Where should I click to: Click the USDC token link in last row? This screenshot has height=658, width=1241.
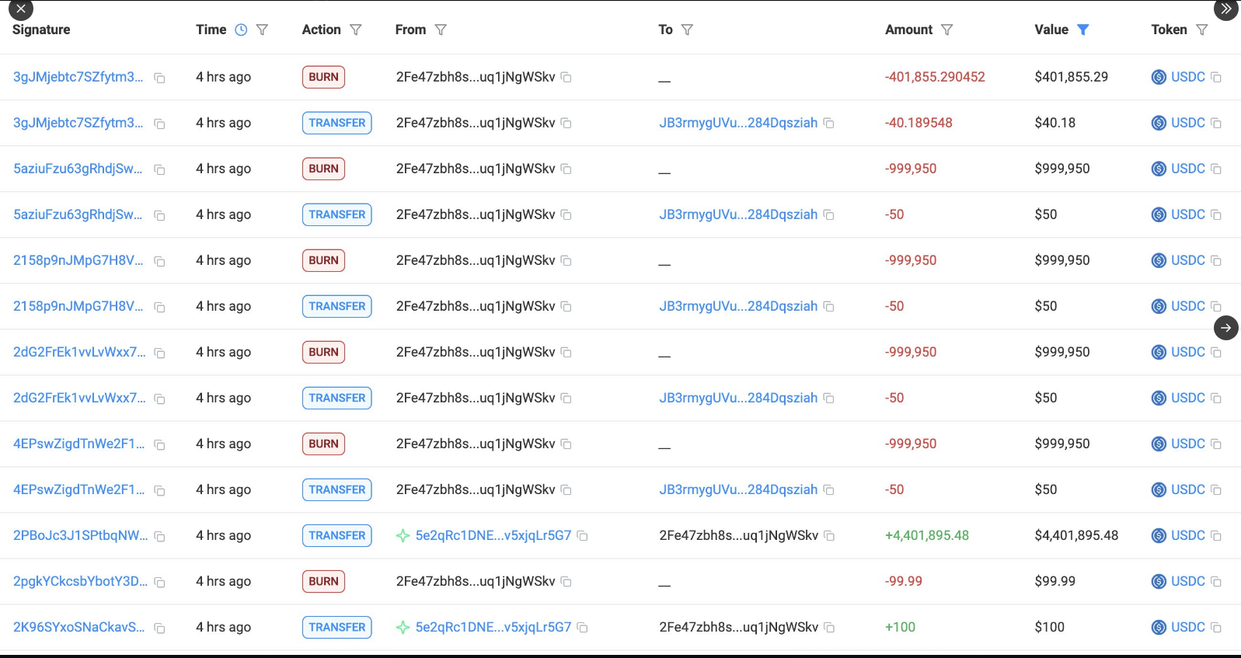pyautogui.click(x=1187, y=627)
